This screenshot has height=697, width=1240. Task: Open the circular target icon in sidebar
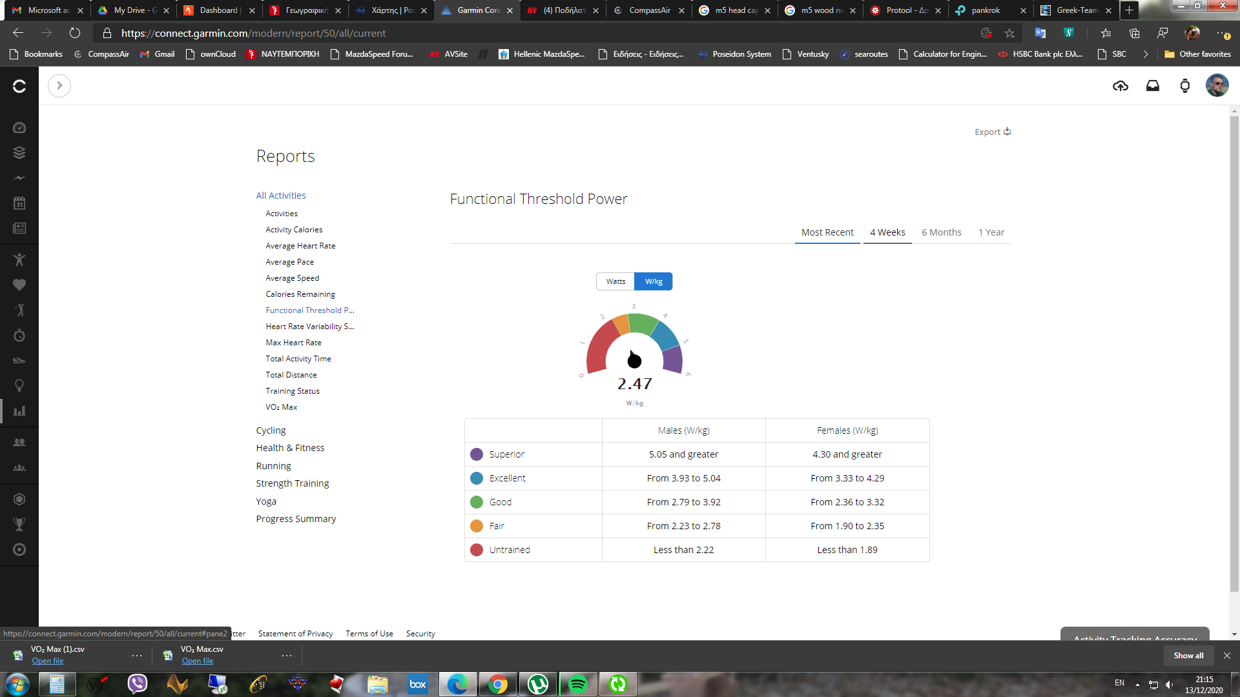[x=19, y=550]
